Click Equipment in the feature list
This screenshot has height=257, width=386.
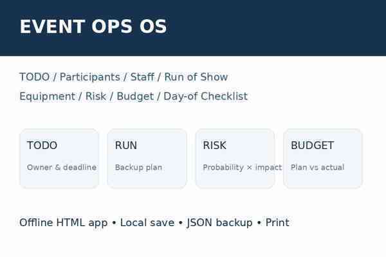tap(47, 96)
